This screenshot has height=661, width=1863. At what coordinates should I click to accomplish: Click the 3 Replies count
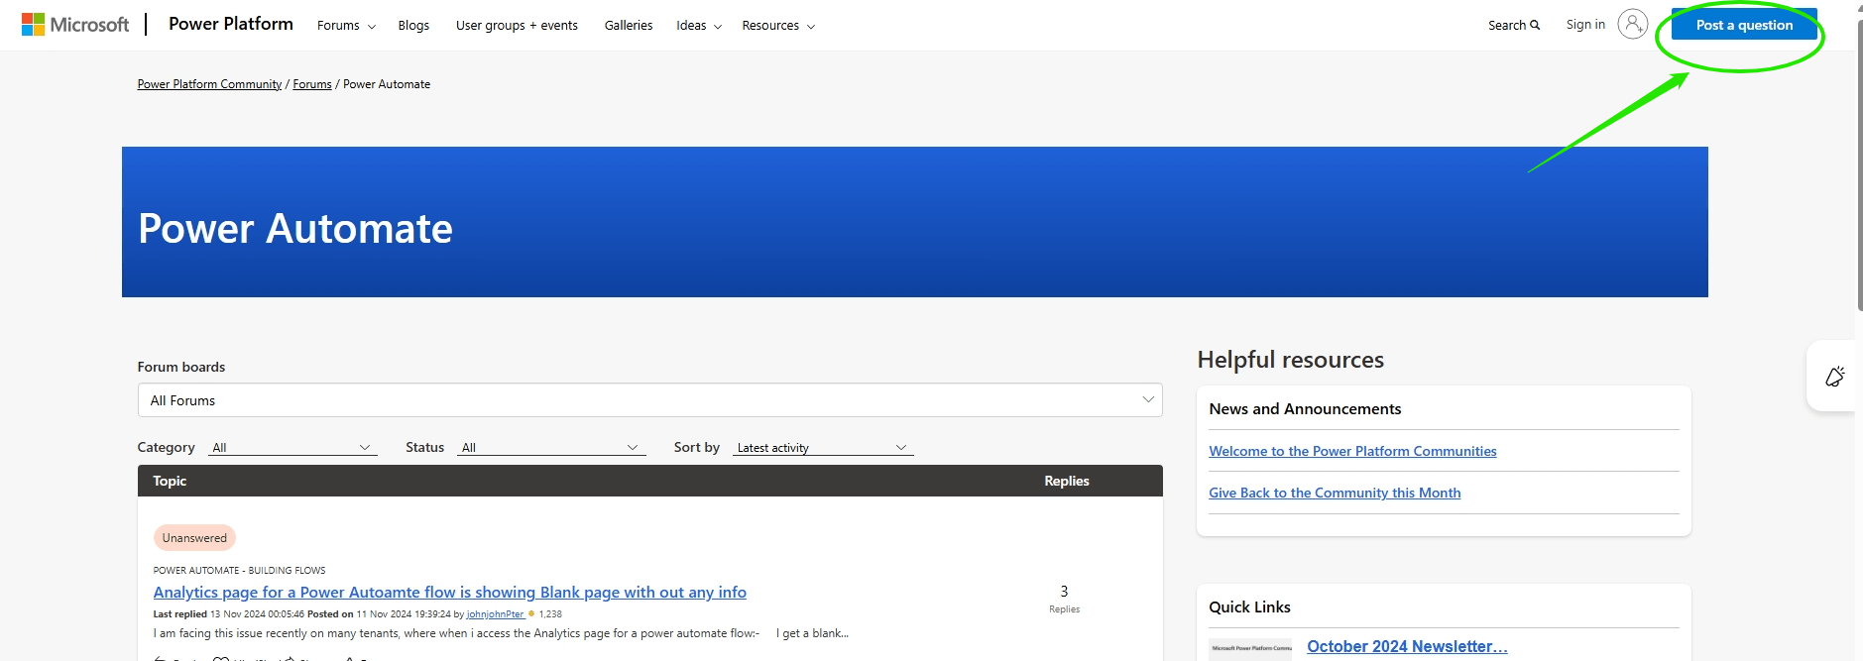pos(1064,599)
